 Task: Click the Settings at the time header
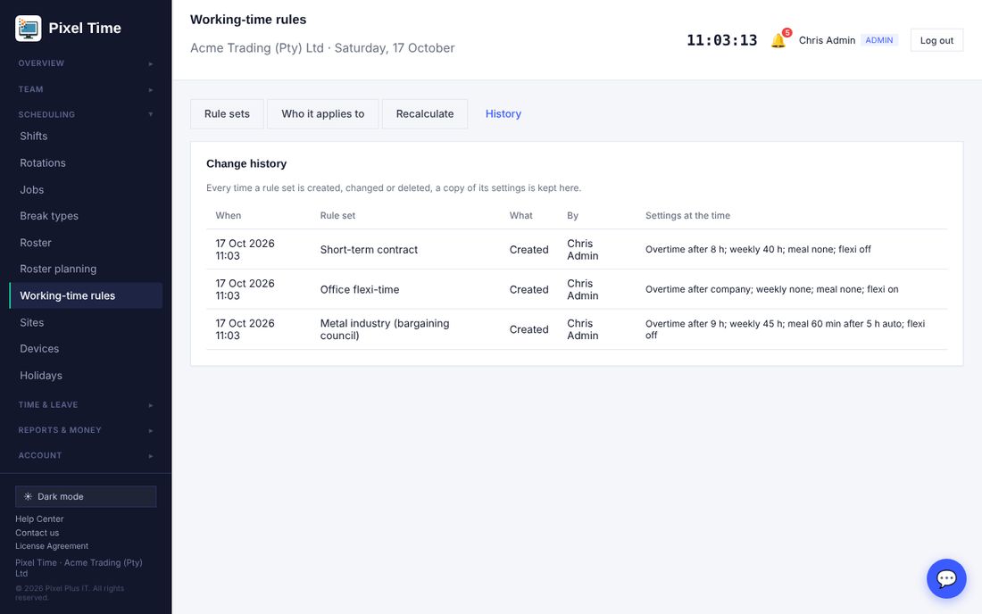687,216
